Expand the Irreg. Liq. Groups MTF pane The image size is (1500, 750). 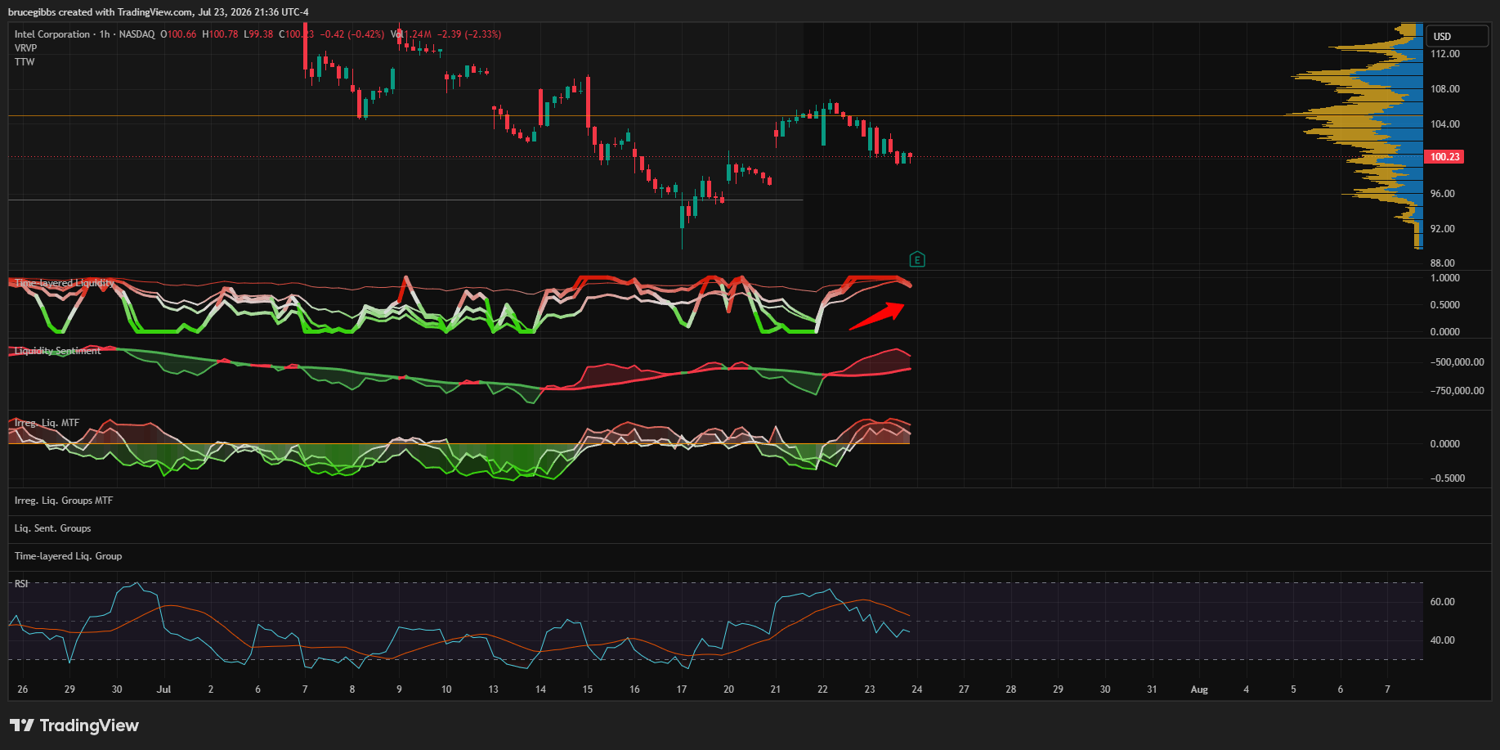[x=64, y=501]
